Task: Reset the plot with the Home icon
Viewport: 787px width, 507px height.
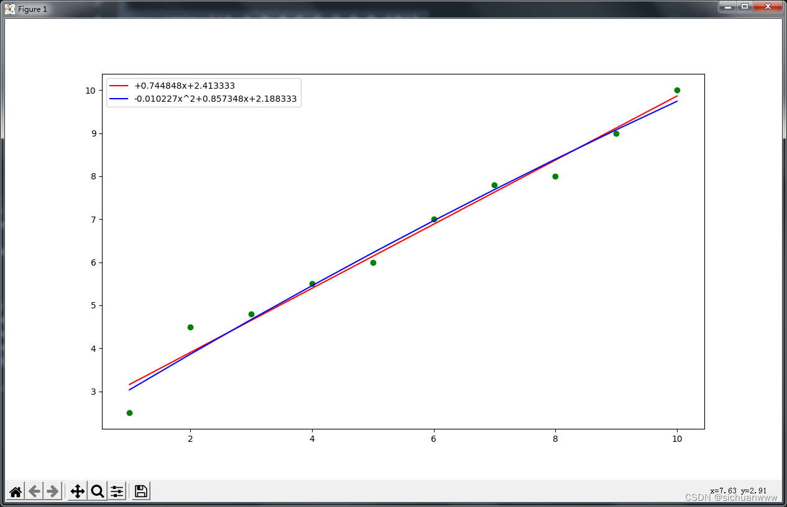Action: click(x=16, y=491)
